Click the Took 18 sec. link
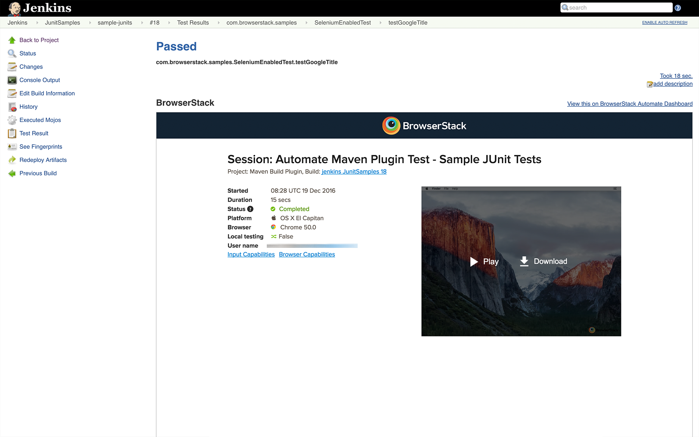Viewport: 699px width, 437px height. click(676, 76)
